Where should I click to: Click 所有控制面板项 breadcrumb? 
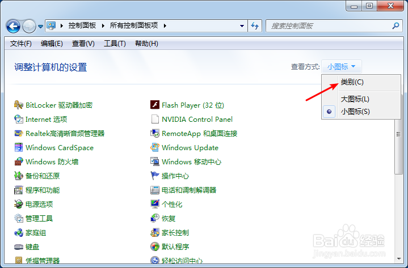[134, 25]
